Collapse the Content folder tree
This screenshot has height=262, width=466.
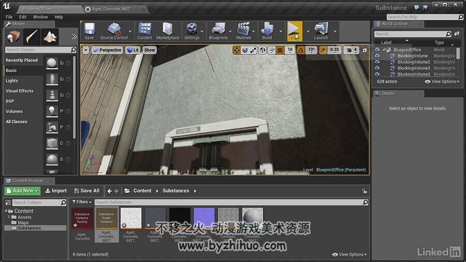pyautogui.click(x=6, y=211)
